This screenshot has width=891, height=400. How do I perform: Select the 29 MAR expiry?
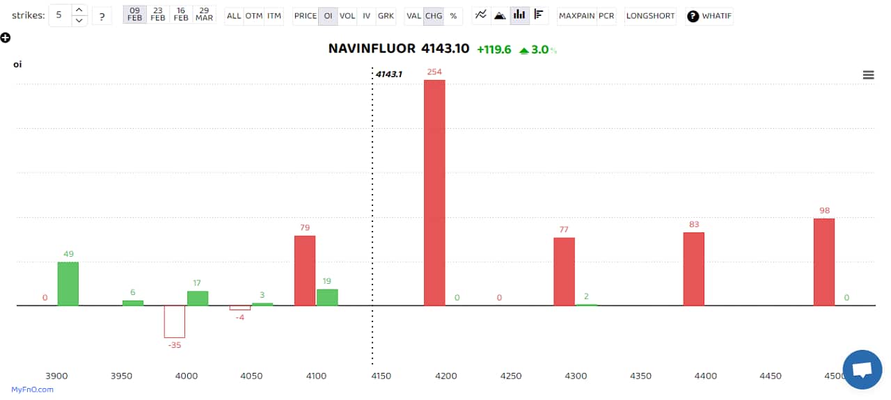pyautogui.click(x=204, y=15)
